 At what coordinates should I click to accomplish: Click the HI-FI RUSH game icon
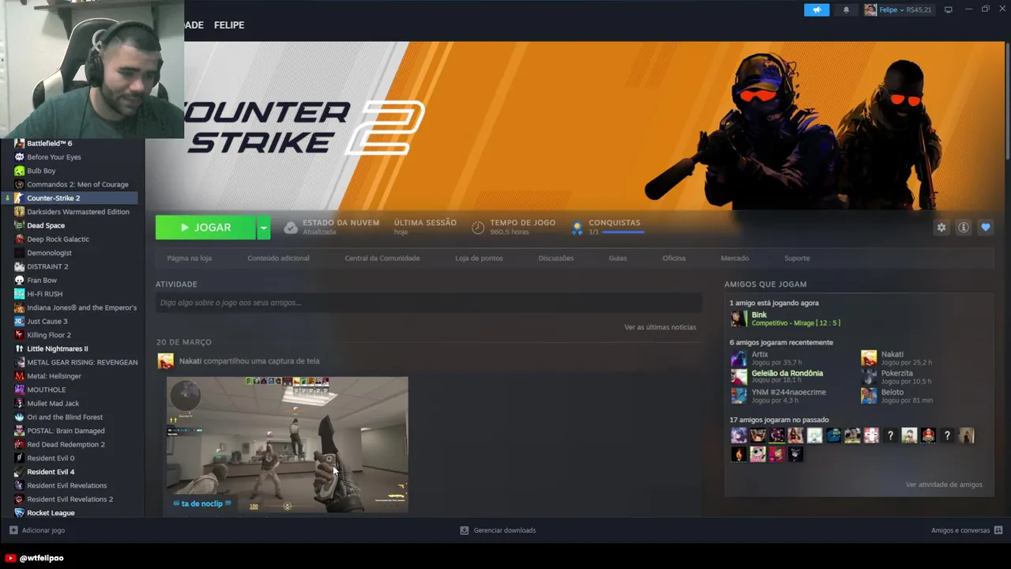(x=19, y=294)
